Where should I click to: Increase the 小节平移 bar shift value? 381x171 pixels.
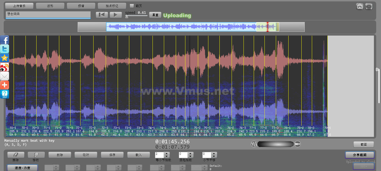[x=214, y=154]
